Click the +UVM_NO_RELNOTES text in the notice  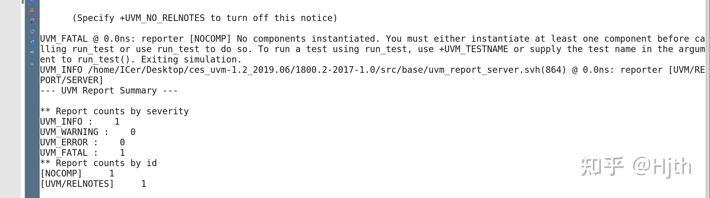pos(162,18)
